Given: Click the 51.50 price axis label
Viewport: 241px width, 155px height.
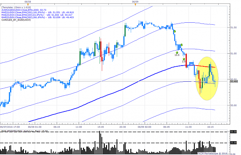Looking at the screenshot, I should 233,27.
